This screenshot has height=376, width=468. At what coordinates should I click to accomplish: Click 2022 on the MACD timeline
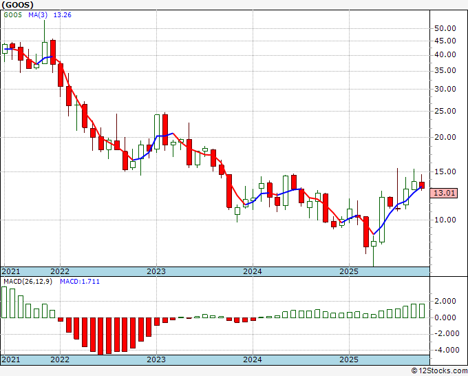[60, 359]
